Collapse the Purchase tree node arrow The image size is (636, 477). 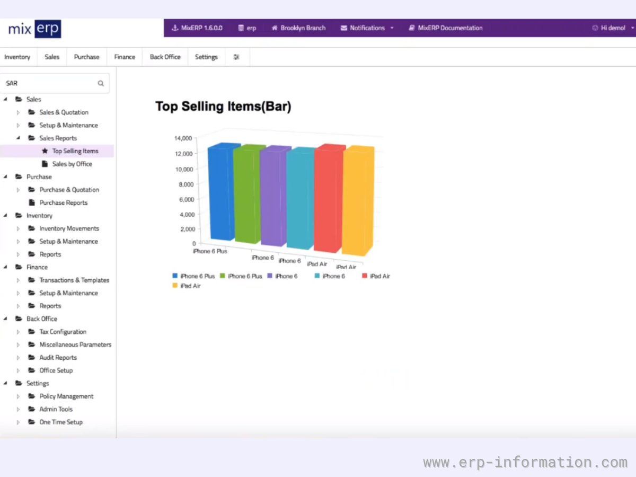click(5, 177)
